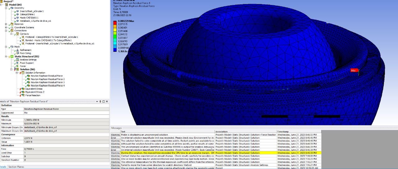Image resolution: width=398 pixels, height=169 pixels.
Task: Click the Analysis Settings icon
Action: [17, 60]
